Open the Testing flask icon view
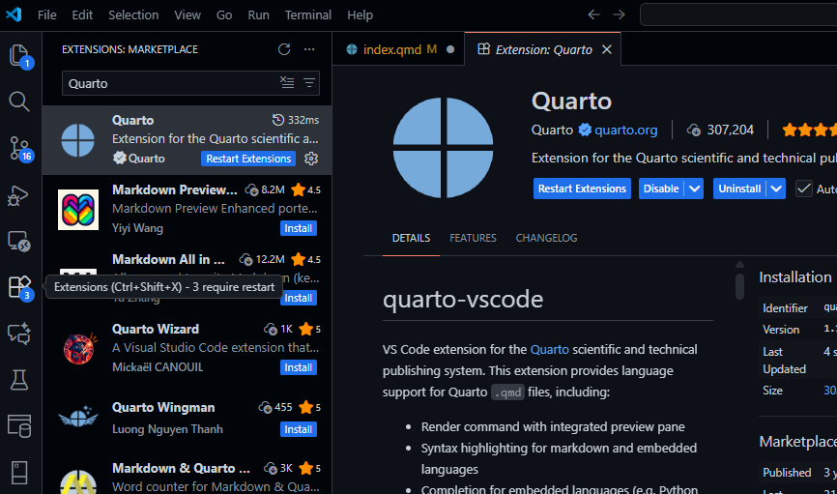The image size is (837, 494). (19, 380)
